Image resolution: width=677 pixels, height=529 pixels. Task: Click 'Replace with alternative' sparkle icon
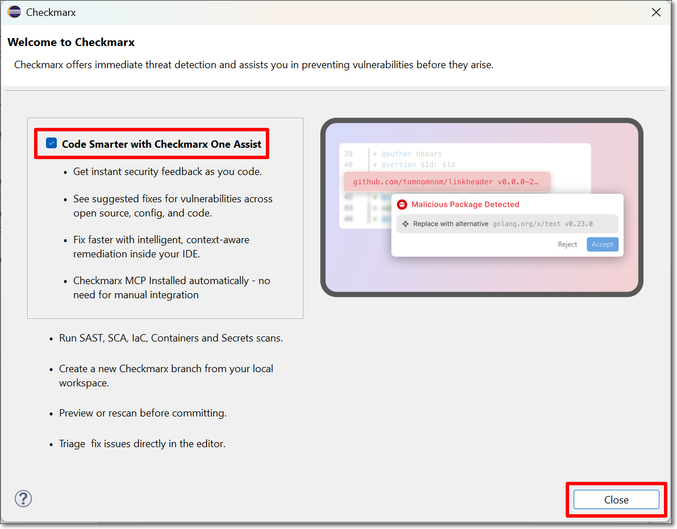point(406,224)
